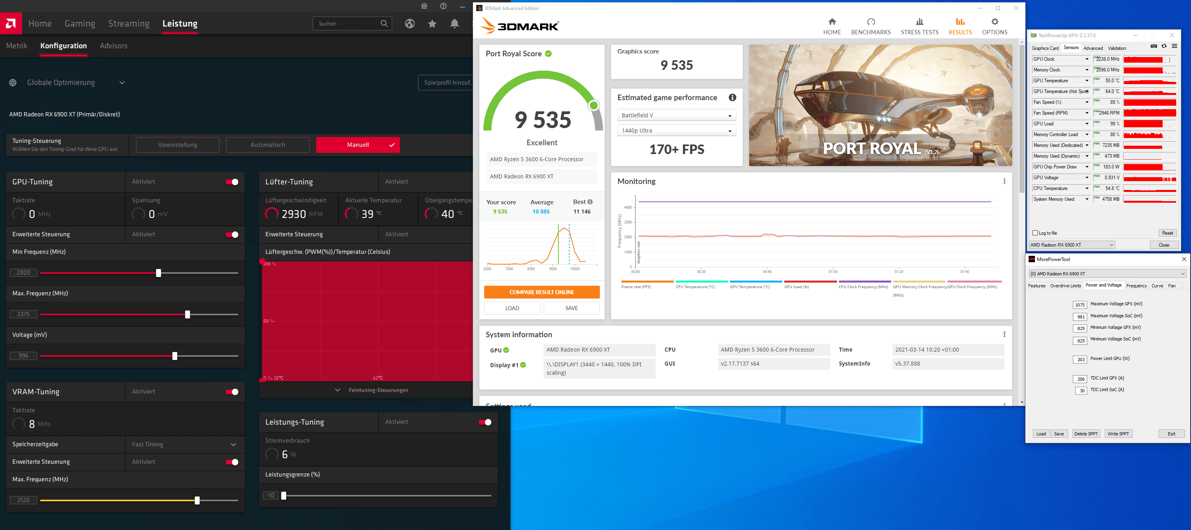Image resolution: width=1191 pixels, height=530 pixels.
Task: Switch to Gaming tab in Radeon Software
Action: 80,24
